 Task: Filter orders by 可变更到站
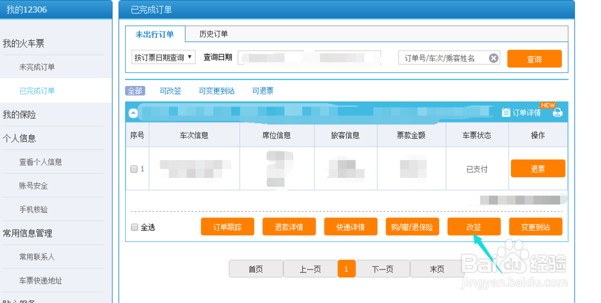(216, 91)
